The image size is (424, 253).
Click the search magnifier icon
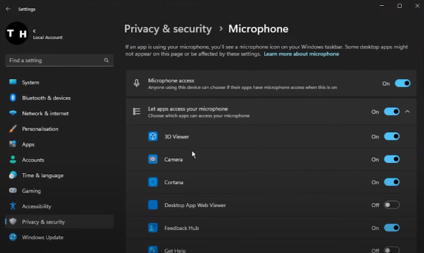pyautogui.click(x=106, y=60)
